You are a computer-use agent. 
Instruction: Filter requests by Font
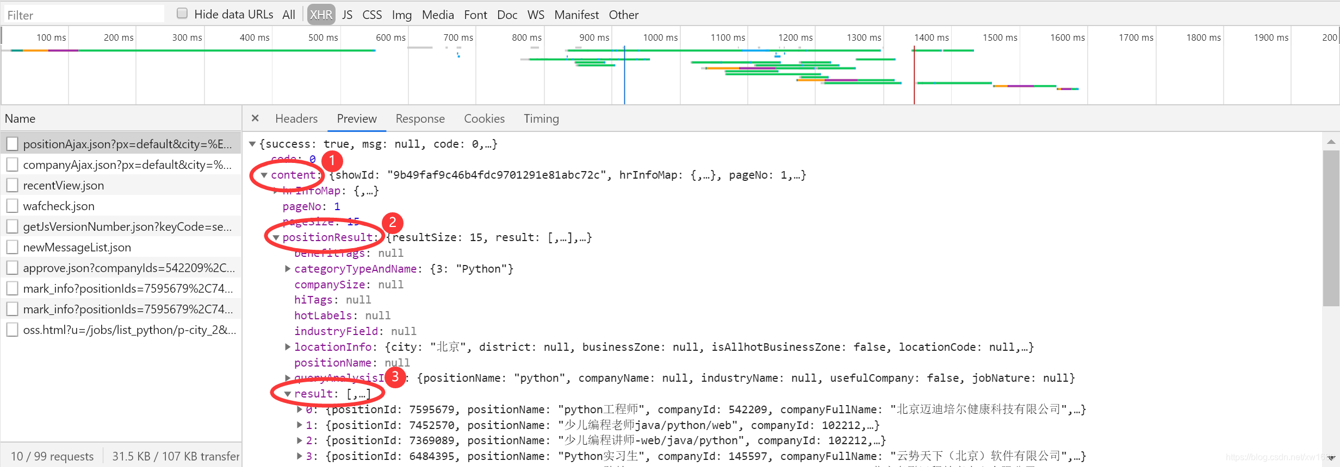475,15
